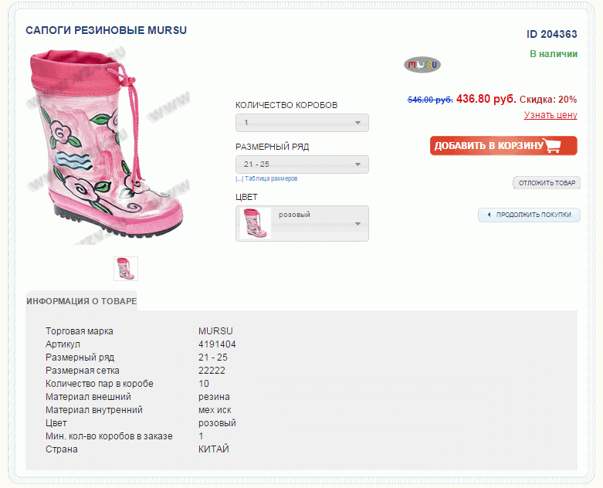Click the MURSU brand logo icon
This screenshot has height=488, width=603.
click(x=422, y=65)
